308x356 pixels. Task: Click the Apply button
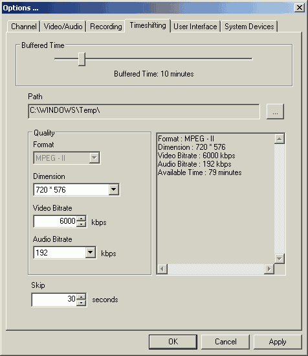click(278, 342)
